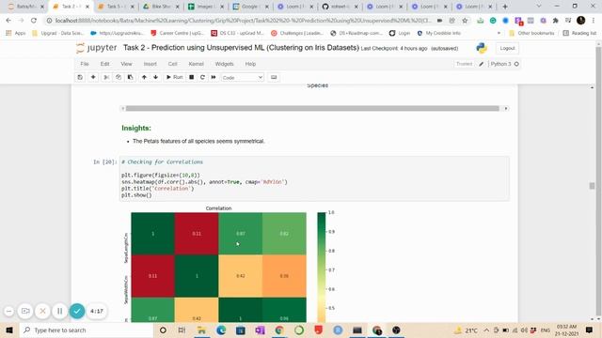Cancel the Loom recording with X button
This screenshot has width=602, height=338.
[x=42, y=311]
